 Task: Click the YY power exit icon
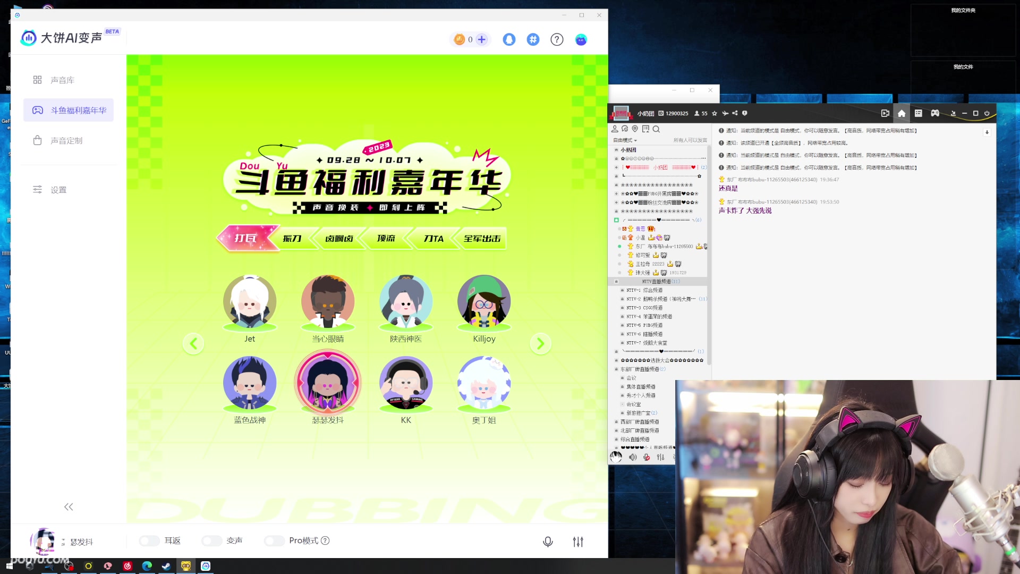tap(987, 113)
